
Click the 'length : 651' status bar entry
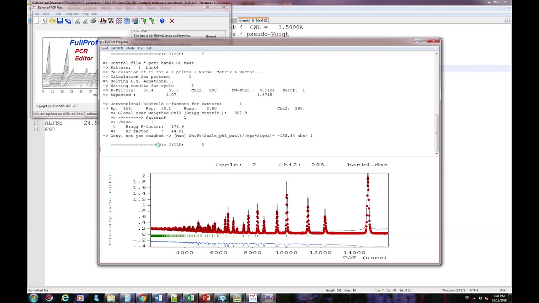coord(333,290)
